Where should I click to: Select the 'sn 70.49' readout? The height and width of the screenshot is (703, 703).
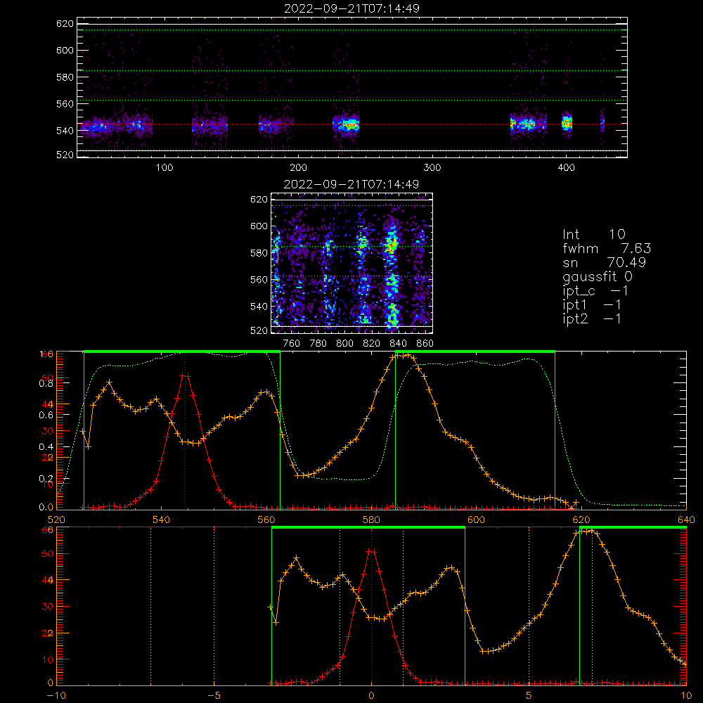pyautogui.click(x=604, y=262)
